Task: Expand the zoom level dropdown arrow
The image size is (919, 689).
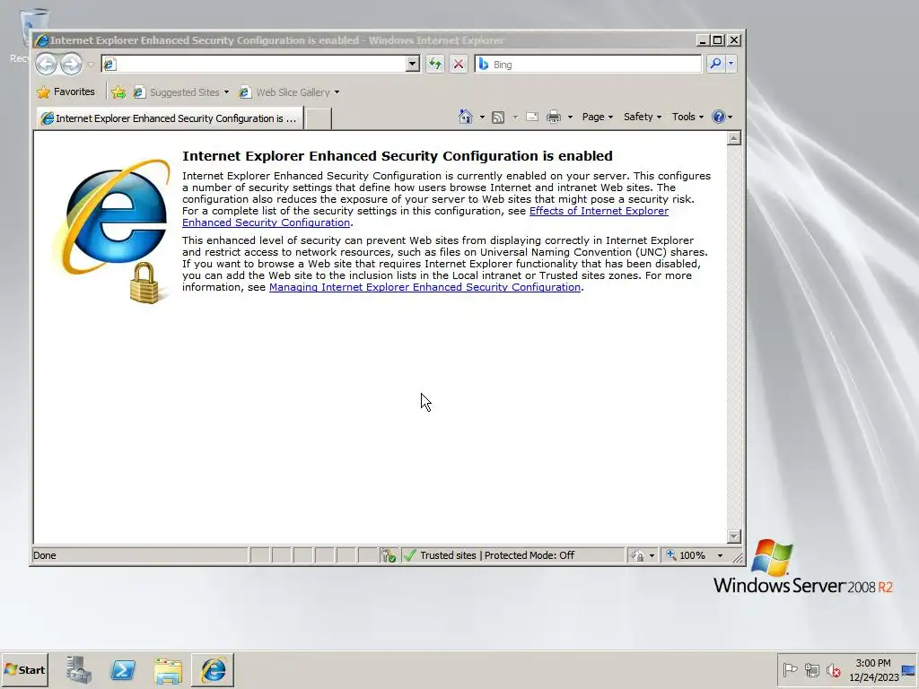Action: tap(721, 555)
